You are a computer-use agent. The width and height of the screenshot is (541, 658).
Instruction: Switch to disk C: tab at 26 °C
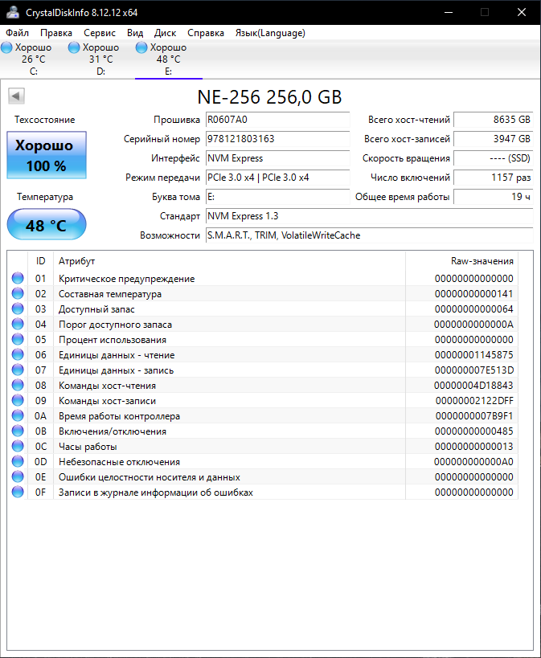coord(34,59)
